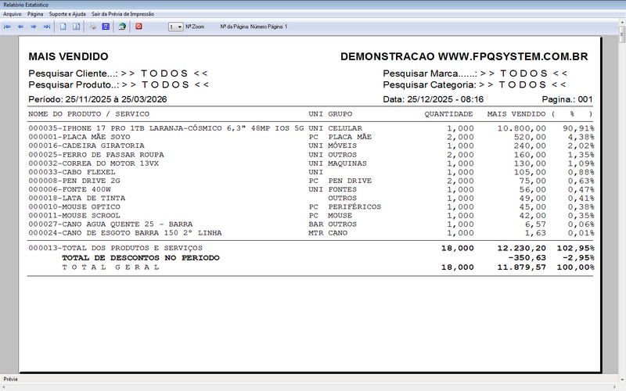Click the Pesquisar Cliente TODOS line
626x391 pixels.
pyautogui.click(x=118, y=74)
